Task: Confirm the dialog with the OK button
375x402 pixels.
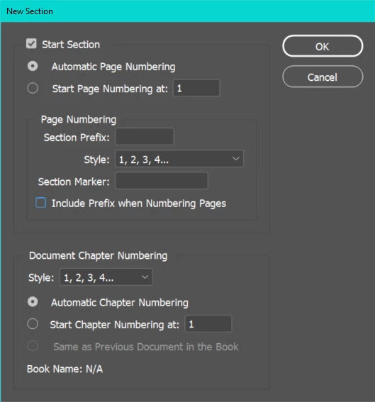Action: pyautogui.click(x=323, y=46)
